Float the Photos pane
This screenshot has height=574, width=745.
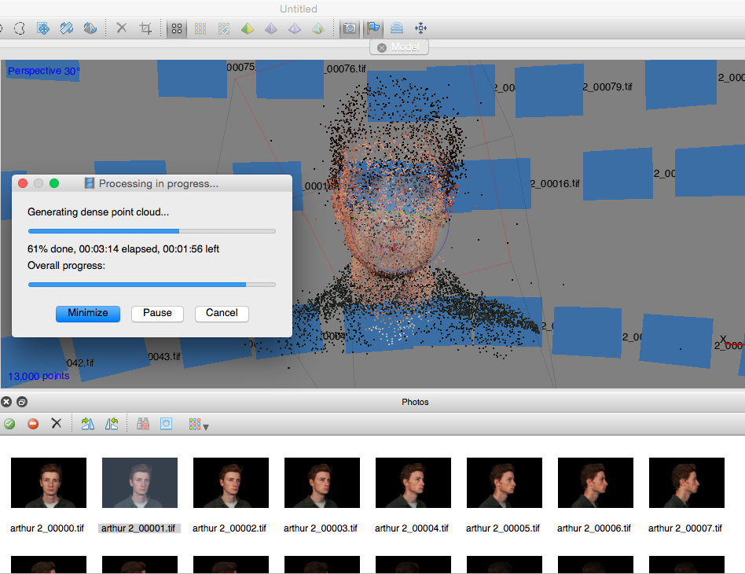(22, 402)
